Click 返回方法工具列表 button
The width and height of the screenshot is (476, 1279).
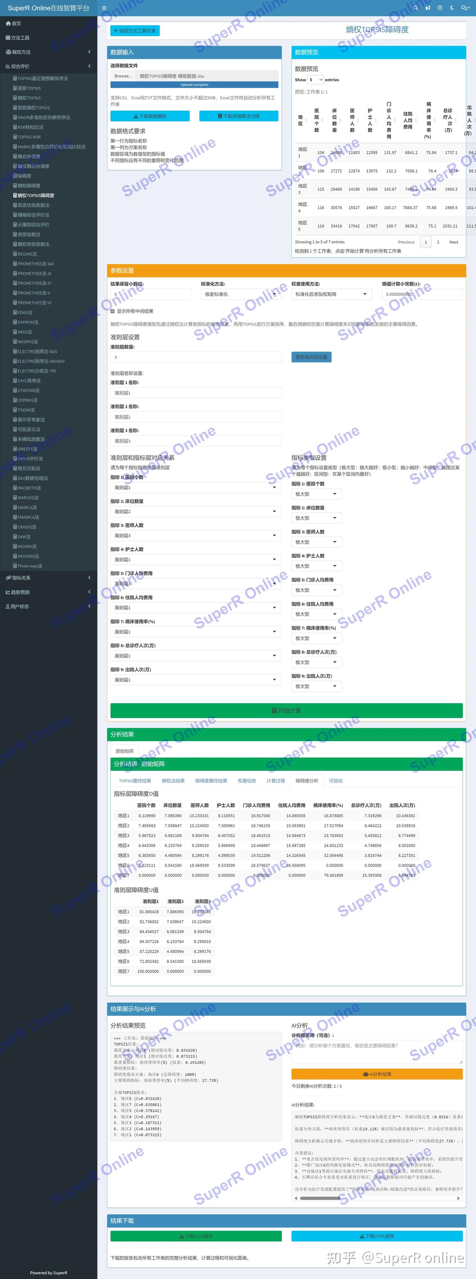[x=135, y=31]
